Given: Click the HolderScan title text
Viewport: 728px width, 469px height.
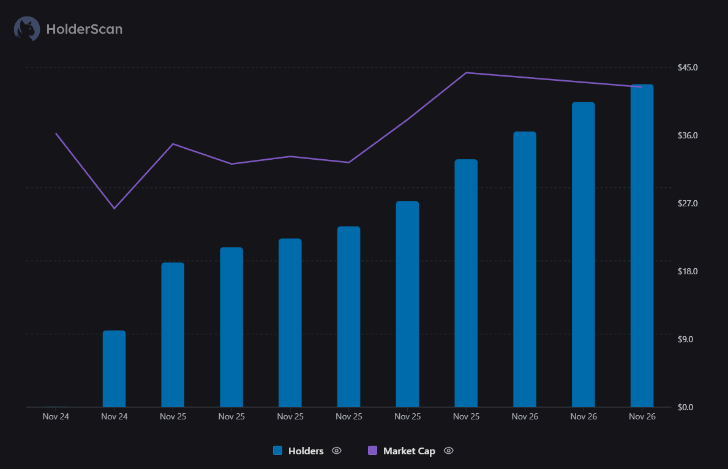Looking at the screenshot, I should pyautogui.click(x=84, y=28).
